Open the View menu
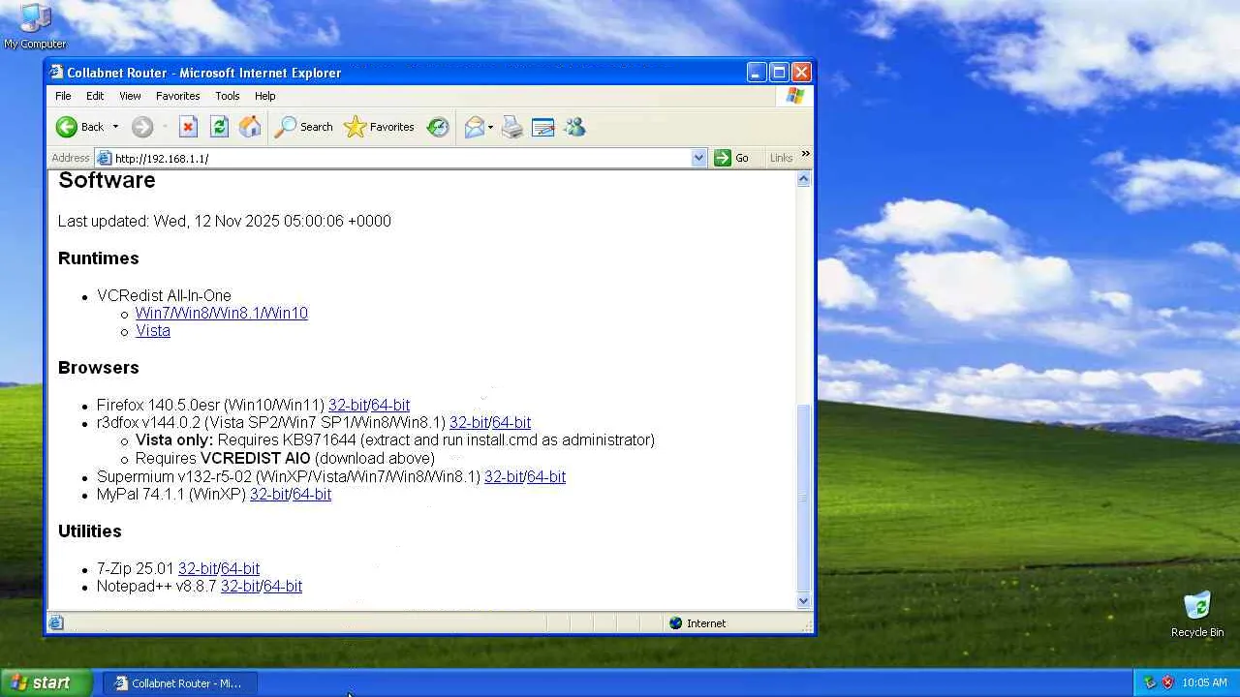This screenshot has width=1240, height=697. [130, 96]
